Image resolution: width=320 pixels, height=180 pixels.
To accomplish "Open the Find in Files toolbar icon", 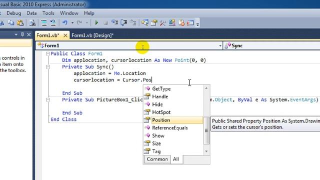I will [32, 22].
